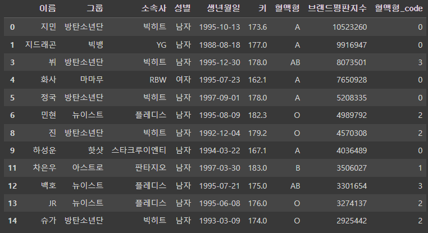Screen dimensions: 428x233
Task: Click brand index value 7650928
Action: click(x=352, y=80)
